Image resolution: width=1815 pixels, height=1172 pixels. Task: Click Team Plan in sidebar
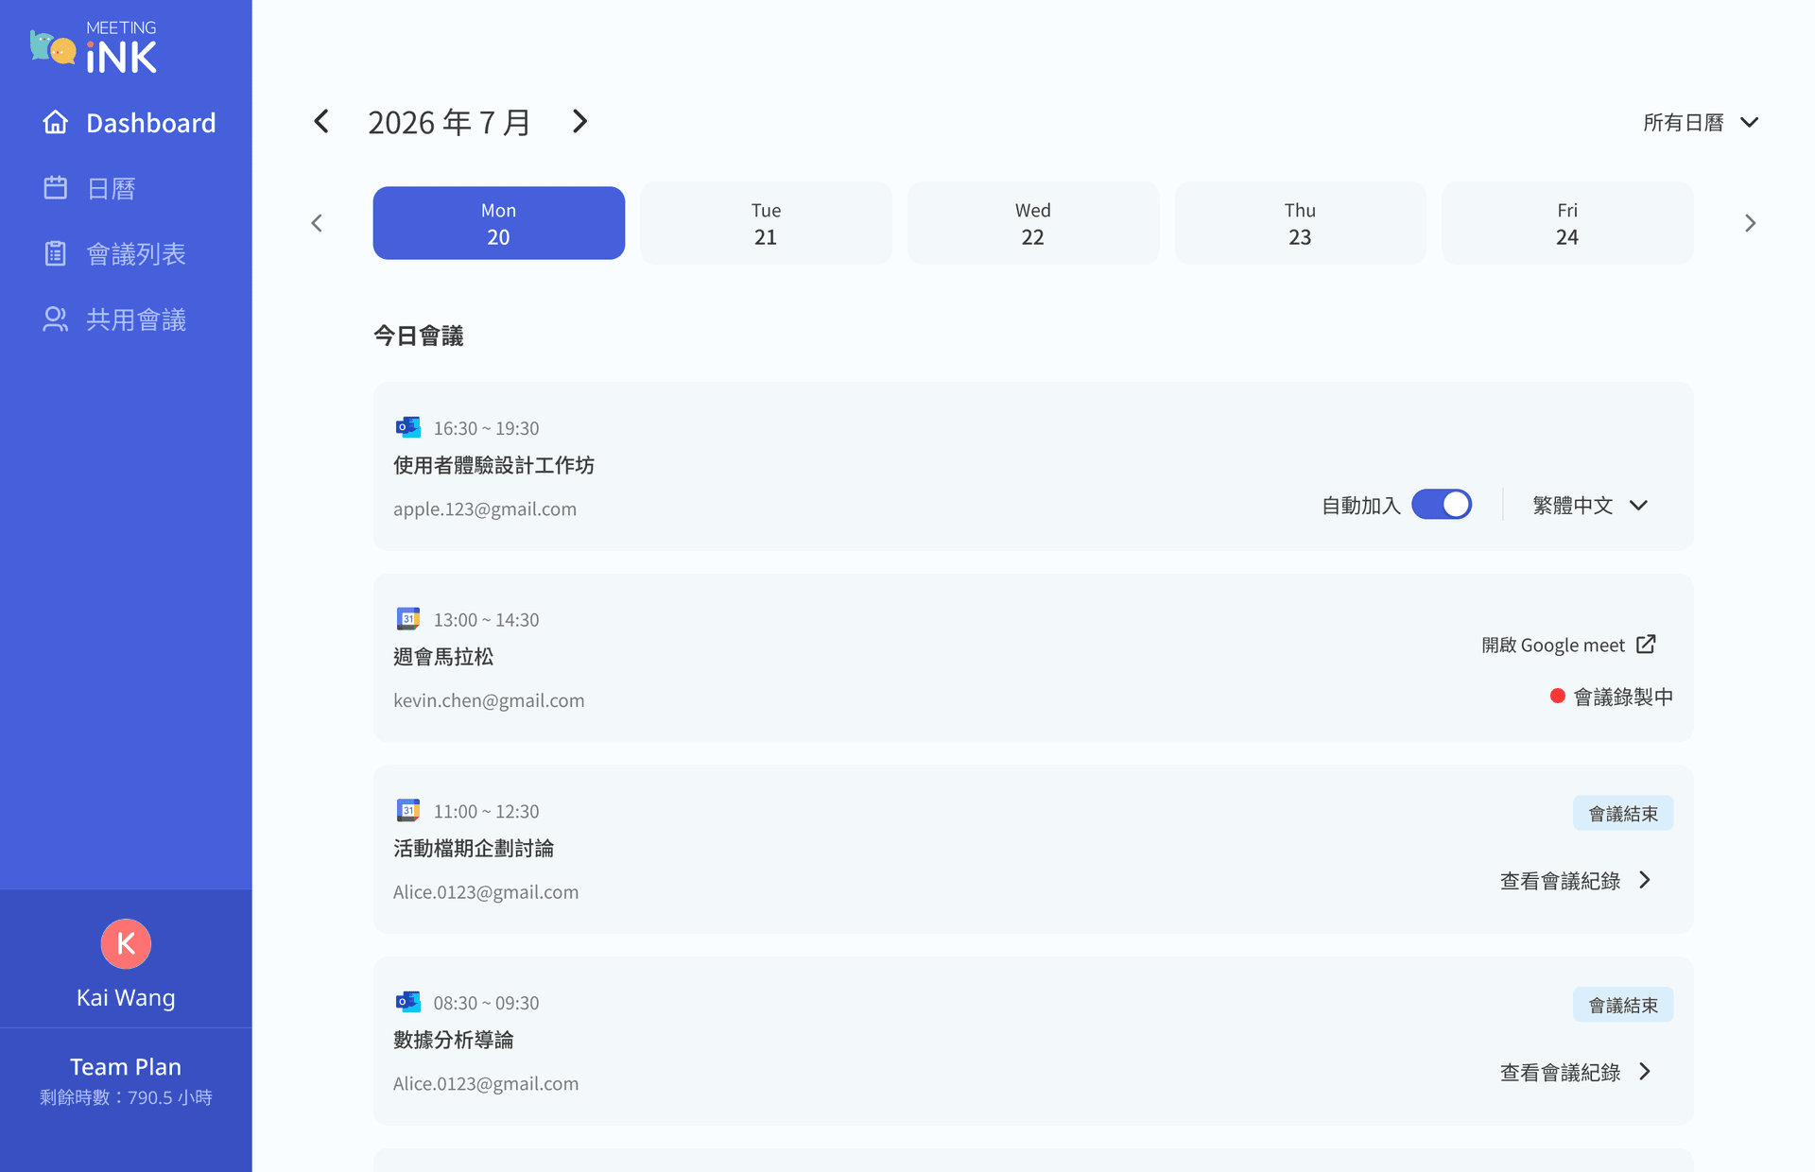(126, 1066)
